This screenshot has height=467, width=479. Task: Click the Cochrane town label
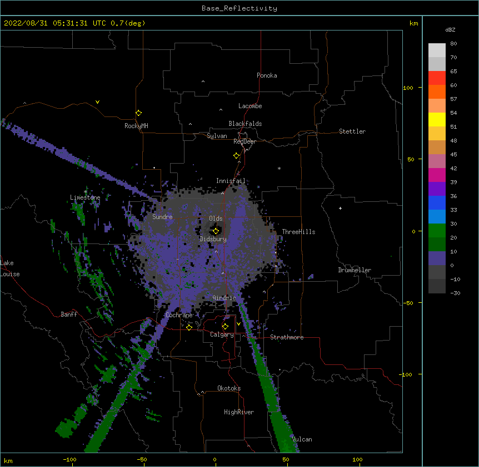pyautogui.click(x=179, y=315)
